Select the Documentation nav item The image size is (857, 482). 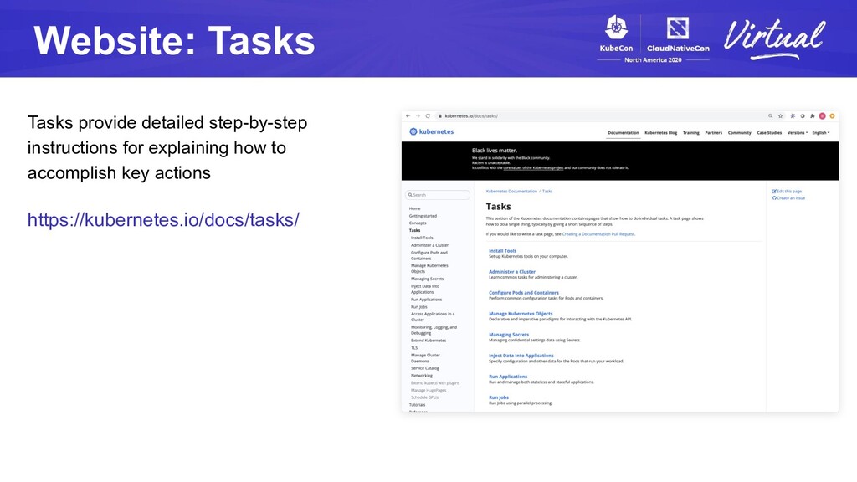click(x=623, y=133)
